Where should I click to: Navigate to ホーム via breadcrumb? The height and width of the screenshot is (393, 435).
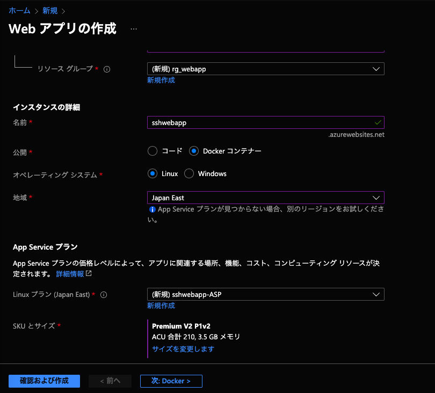[19, 10]
